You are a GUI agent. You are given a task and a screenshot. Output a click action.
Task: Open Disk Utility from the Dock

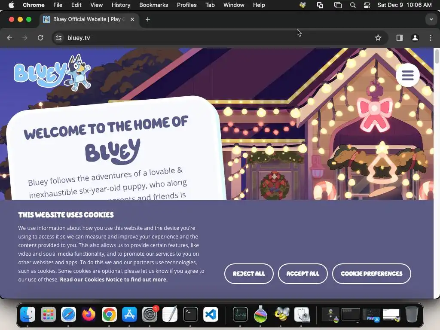[302, 314]
